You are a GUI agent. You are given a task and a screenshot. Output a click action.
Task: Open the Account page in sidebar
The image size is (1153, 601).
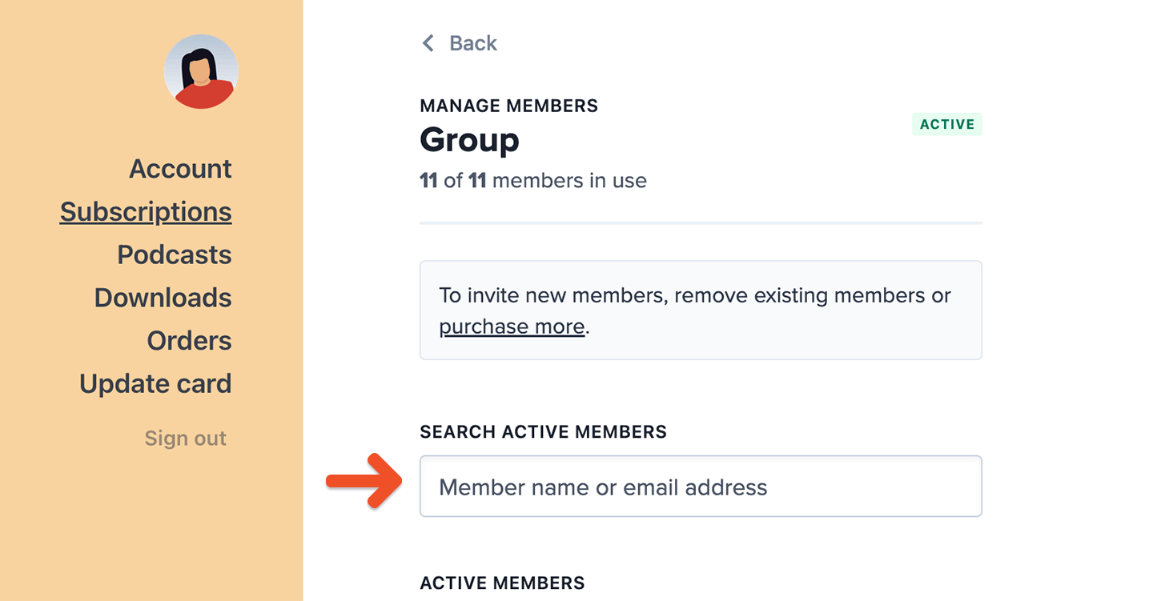tap(180, 169)
